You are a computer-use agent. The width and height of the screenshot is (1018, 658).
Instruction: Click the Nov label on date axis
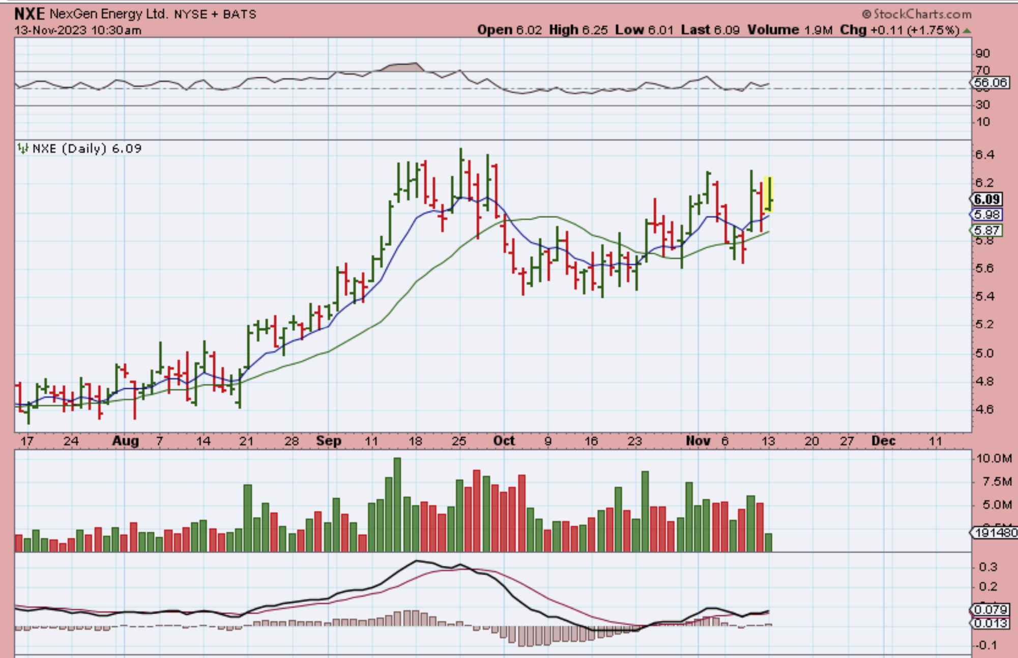pyautogui.click(x=697, y=441)
